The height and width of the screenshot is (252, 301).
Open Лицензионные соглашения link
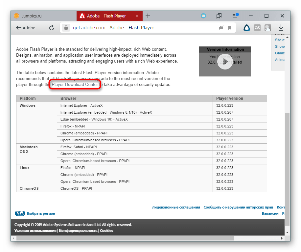(x=176, y=208)
